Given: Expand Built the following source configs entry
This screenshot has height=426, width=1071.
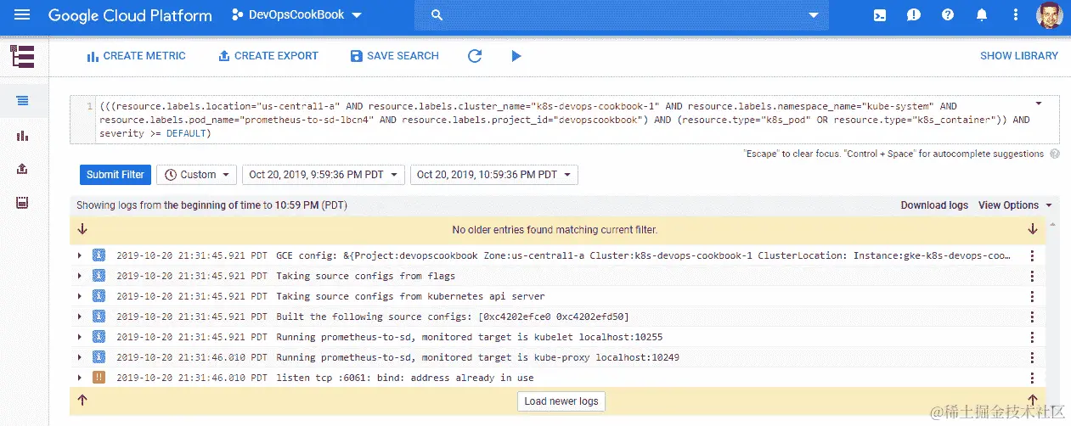Looking at the screenshot, I should tap(80, 317).
